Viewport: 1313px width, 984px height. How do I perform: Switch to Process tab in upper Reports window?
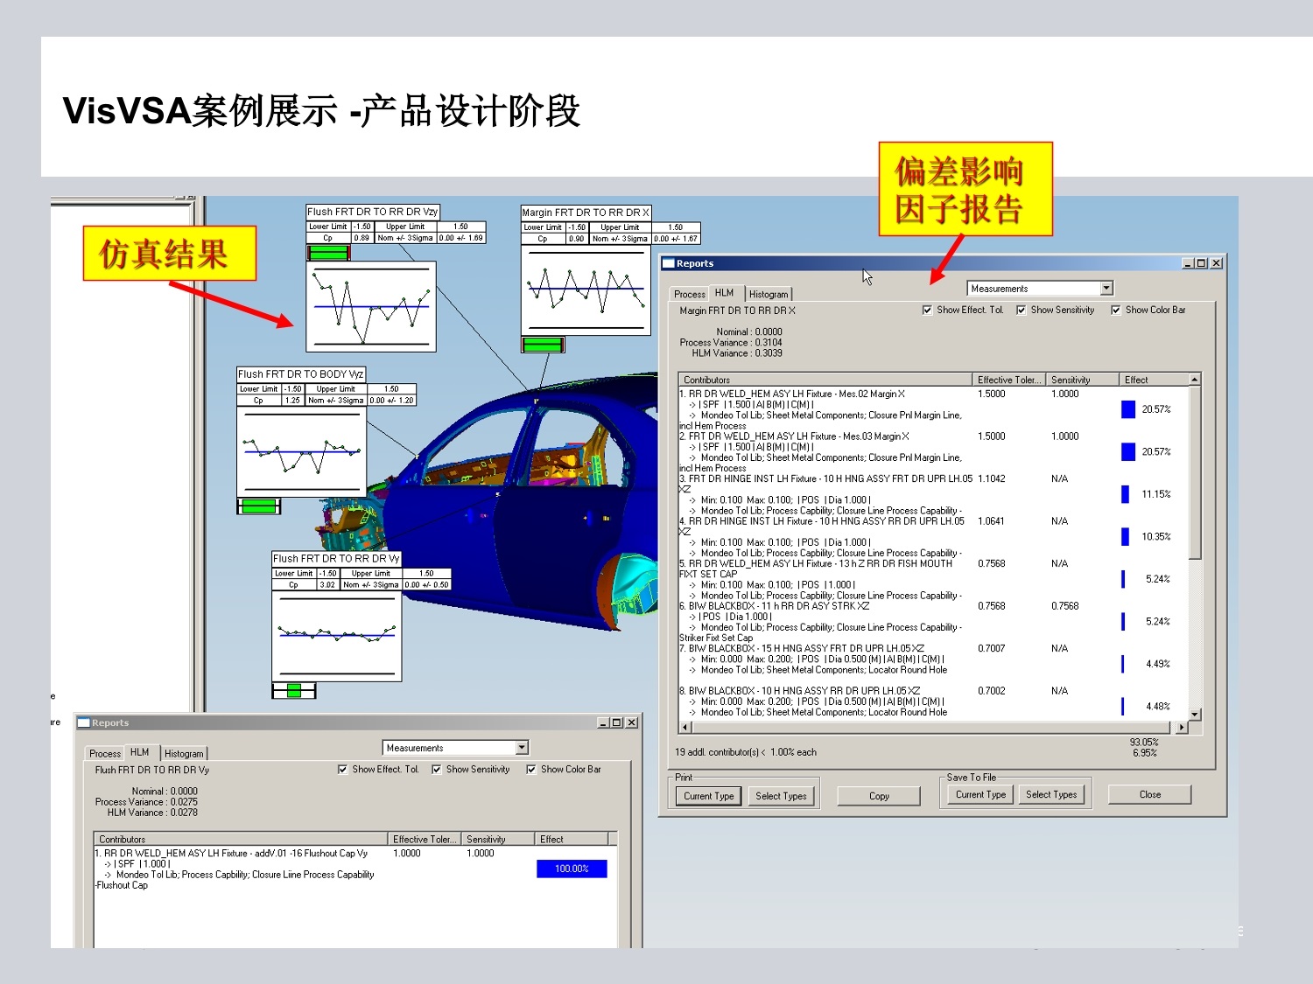coord(690,294)
